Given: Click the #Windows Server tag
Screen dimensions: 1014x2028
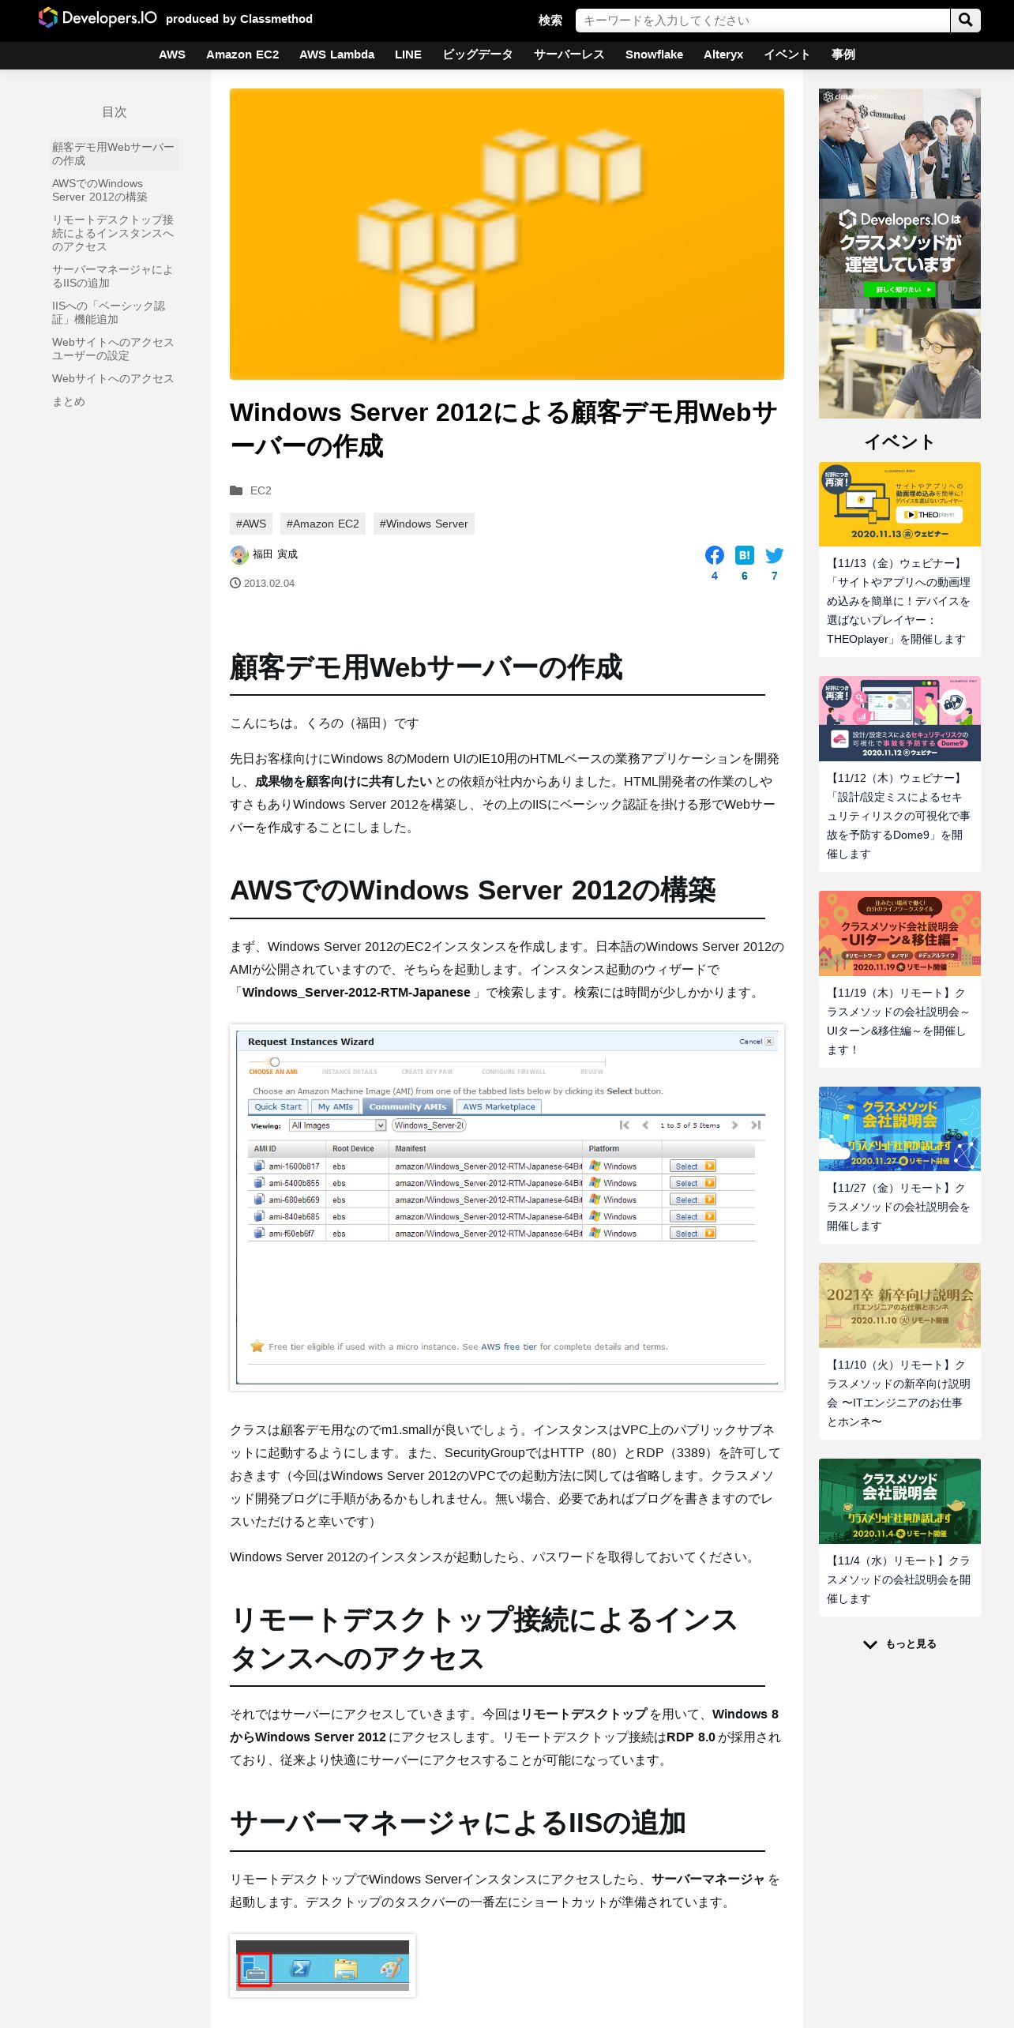Looking at the screenshot, I should [423, 524].
